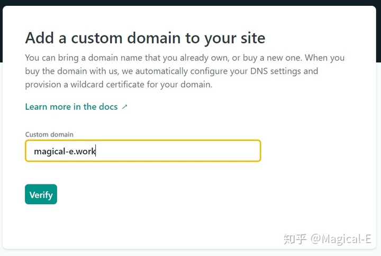Click the Custom domain field label
Viewport: 381px width, 256px height.
coord(49,134)
